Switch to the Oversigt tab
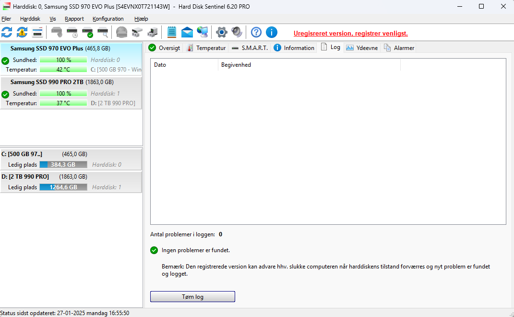The width and height of the screenshot is (514, 317). click(164, 48)
